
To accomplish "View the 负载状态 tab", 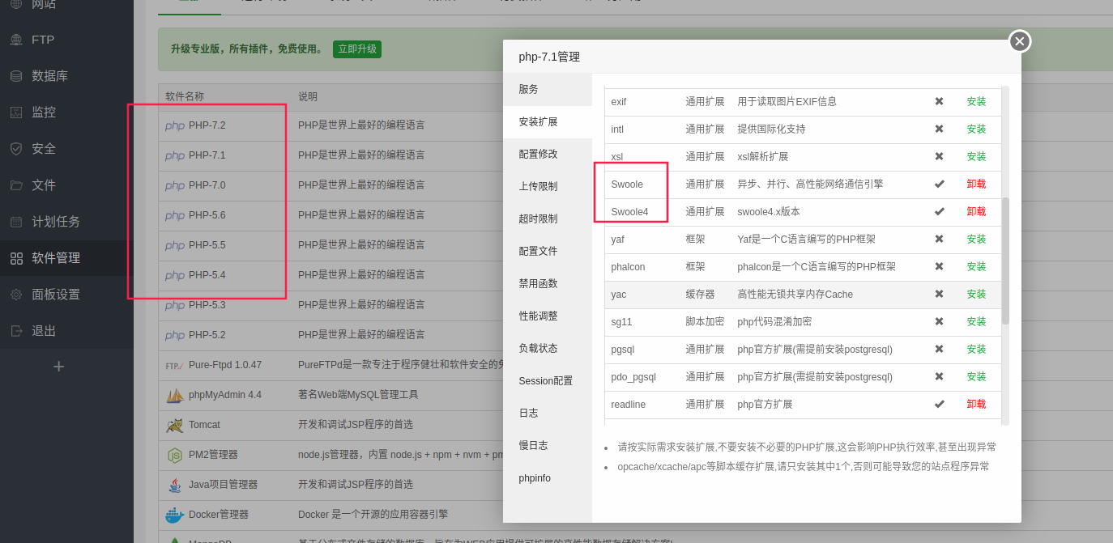I will (548, 348).
